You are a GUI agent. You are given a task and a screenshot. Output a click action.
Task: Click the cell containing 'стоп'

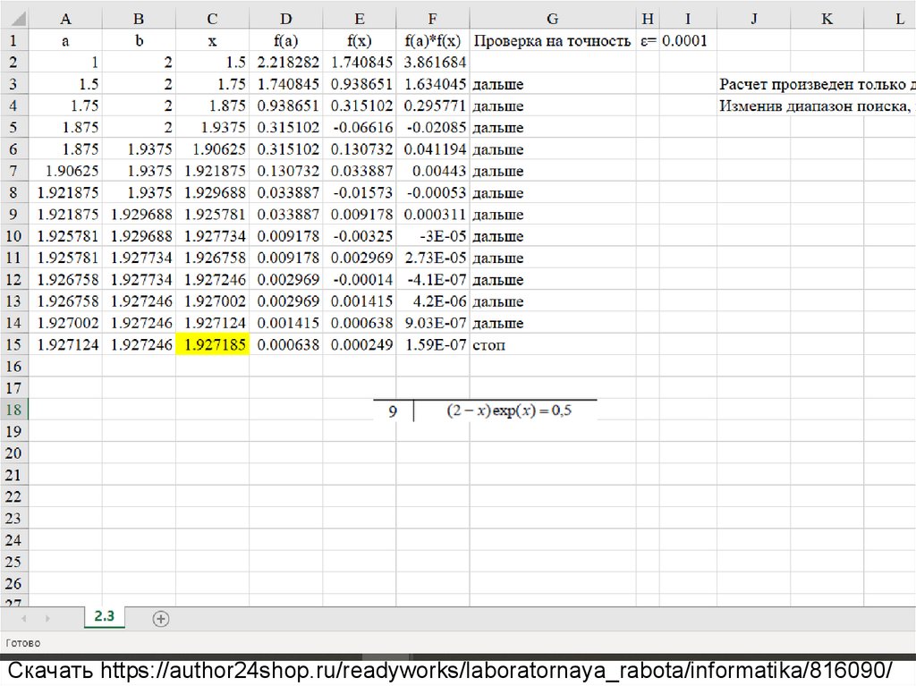552,344
